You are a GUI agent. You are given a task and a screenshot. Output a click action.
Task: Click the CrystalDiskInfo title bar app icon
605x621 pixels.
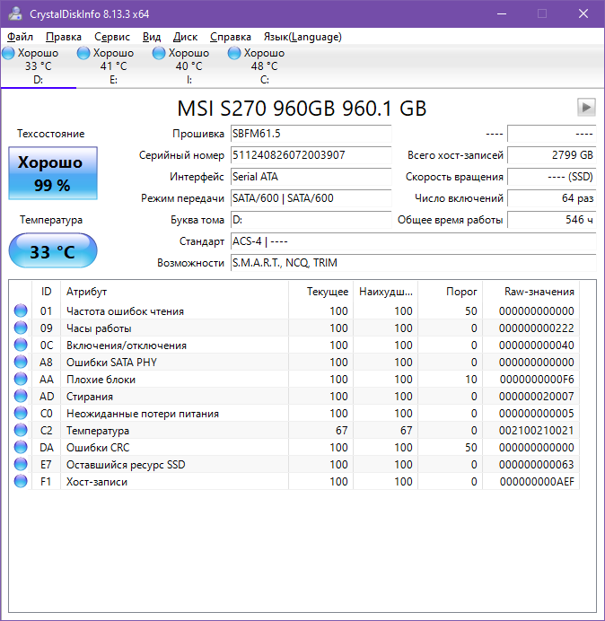(x=15, y=13)
